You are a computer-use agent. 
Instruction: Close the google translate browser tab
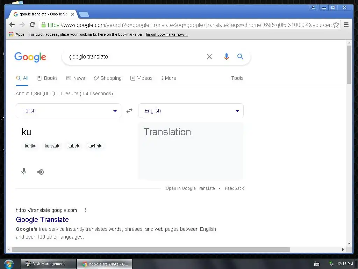(x=73, y=14)
